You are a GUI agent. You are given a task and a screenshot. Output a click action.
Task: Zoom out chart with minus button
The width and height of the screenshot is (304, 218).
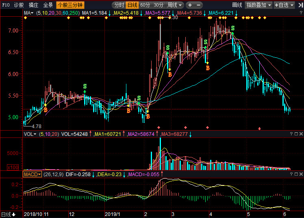(x=198, y=5)
